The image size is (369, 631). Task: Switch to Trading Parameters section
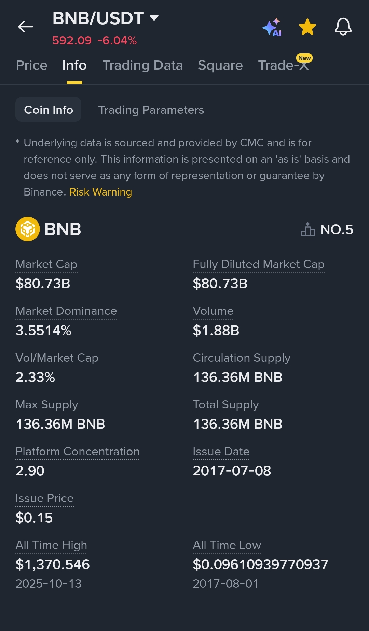click(x=151, y=110)
